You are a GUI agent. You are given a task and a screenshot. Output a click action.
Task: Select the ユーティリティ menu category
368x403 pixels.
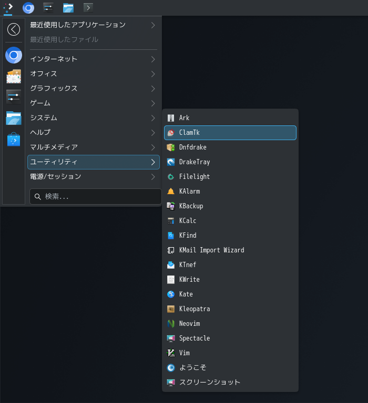tap(94, 162)
